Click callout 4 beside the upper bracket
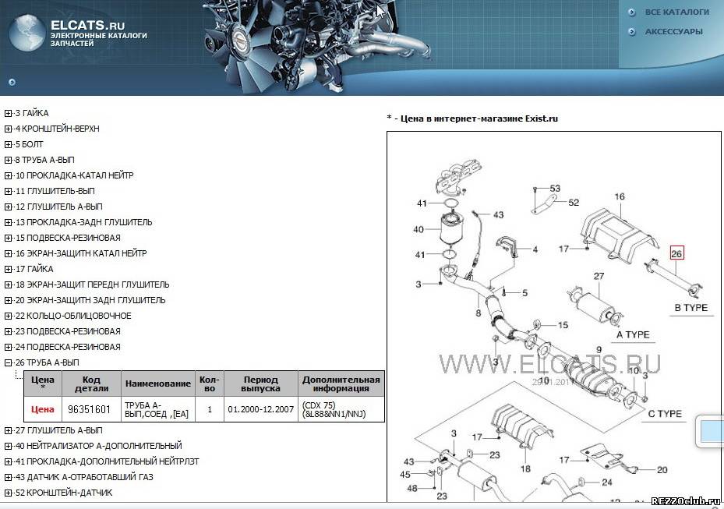The height and width of the screenshot is (509, 724). click(535, 249)
